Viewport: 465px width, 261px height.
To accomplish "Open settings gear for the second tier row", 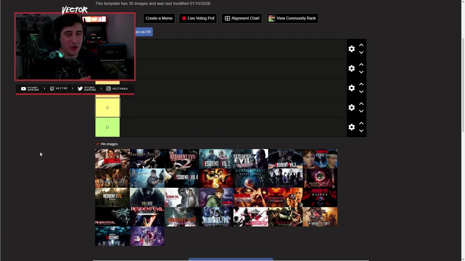I will click(351, 69).
